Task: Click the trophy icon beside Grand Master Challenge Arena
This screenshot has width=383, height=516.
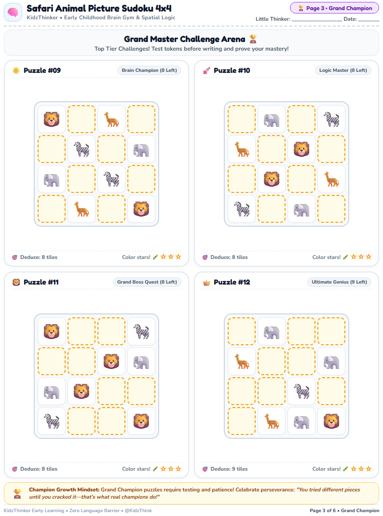Action: [x=253, y=39]
